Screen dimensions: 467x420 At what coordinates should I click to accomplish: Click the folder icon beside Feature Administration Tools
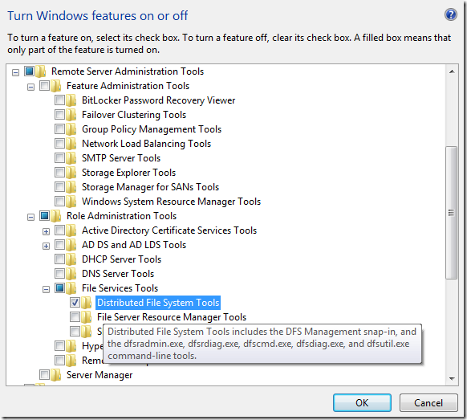(x=55, y=86)
